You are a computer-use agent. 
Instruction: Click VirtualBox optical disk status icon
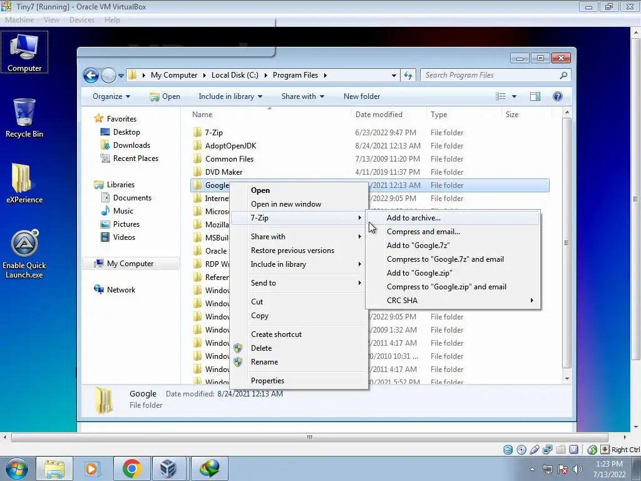tap(521, 450)
